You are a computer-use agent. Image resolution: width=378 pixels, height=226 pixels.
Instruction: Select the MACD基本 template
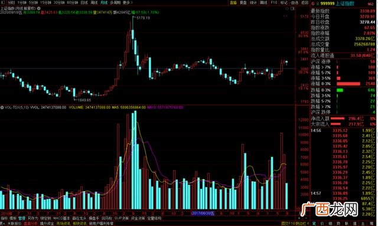pyautogui.click(x=61, y=218)
